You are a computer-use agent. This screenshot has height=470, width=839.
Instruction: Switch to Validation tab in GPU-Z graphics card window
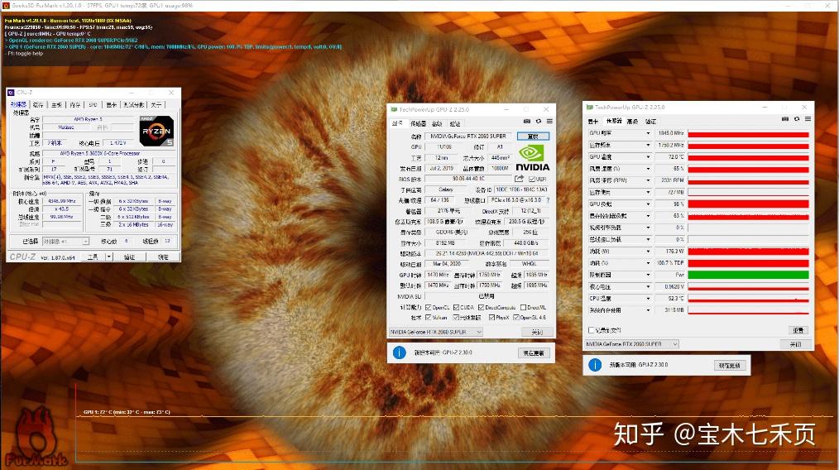pyautogui.click(x=455, y=123)
